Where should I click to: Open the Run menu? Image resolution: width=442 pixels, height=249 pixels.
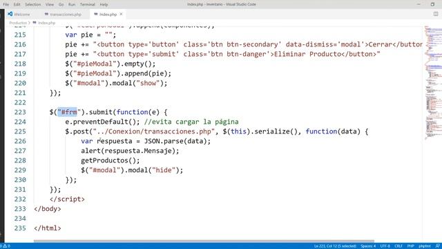click(72, 5)
